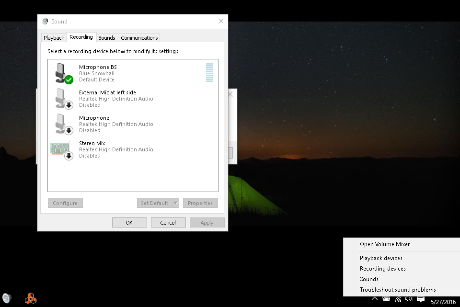This screenshot has width=460, height=307.
Task: Click the Apply button
Action: pyautogui.click(x=207, y=223)
